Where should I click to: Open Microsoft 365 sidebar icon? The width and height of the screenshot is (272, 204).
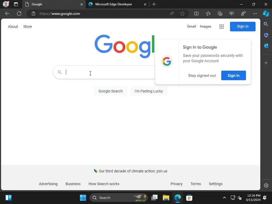pyautogui.click(x=266, y=35)
